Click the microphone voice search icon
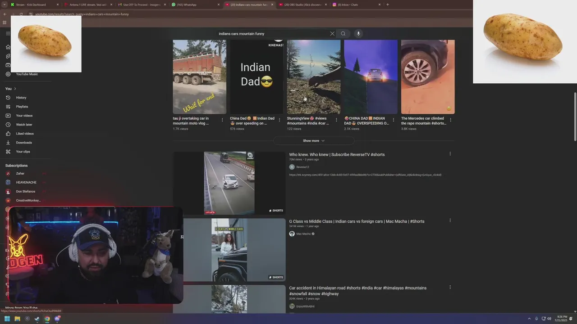The width and height of the screenshot is (577, 324). [x=358, y=34]
